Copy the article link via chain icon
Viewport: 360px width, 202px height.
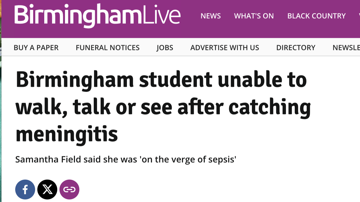tap(69, 189)
